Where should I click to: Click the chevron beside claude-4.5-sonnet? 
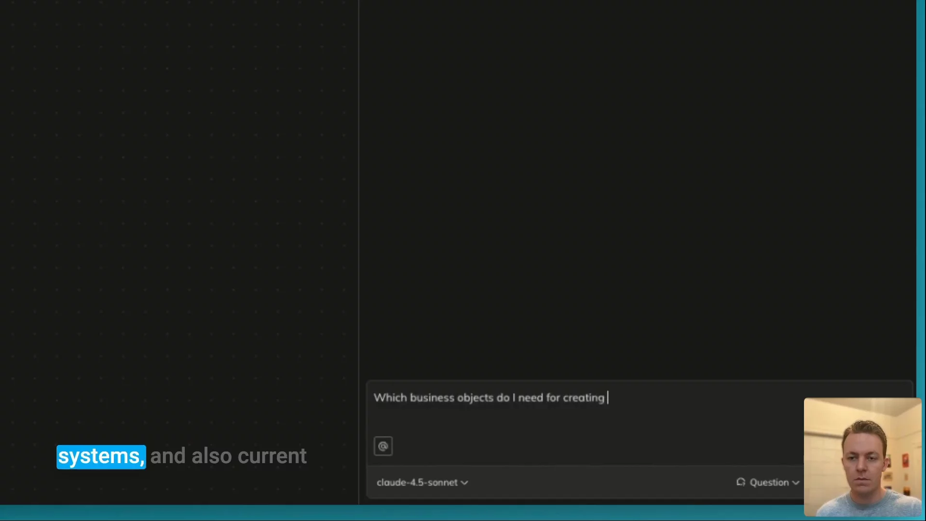(464, 483)
